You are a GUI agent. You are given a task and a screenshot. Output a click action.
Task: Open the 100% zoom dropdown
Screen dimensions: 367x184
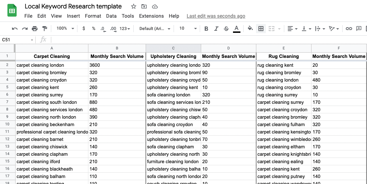point(65,29)
